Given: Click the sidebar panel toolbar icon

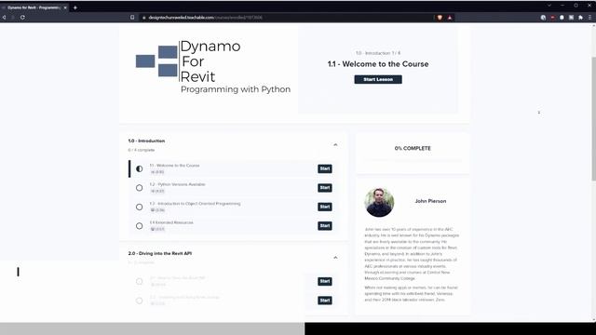Looking at the screenshot, I should 571,18.
